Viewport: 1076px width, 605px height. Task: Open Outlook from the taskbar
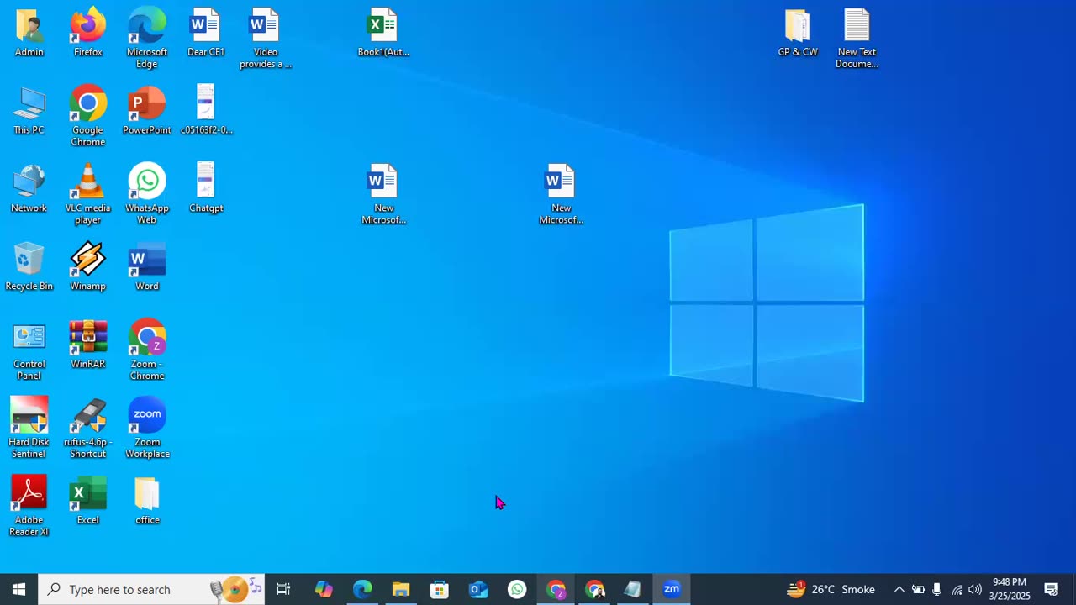(478, 589)
